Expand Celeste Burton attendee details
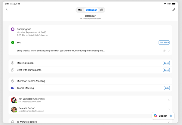 click(169, 109)
